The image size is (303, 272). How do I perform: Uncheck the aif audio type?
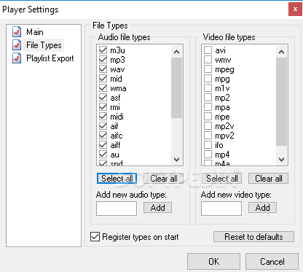[103, 126]
